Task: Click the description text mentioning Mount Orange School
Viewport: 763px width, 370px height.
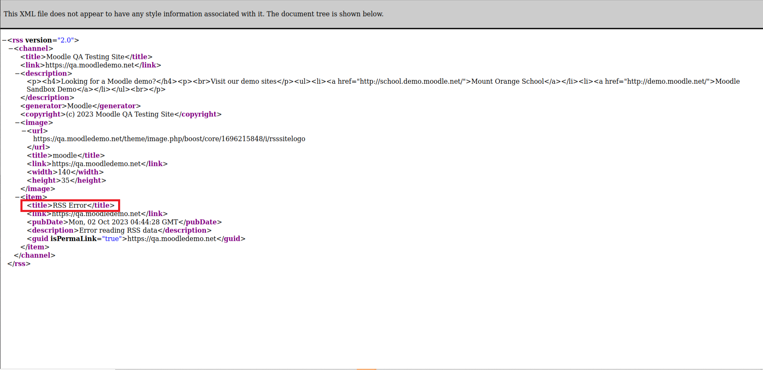Action: point(383,81)
